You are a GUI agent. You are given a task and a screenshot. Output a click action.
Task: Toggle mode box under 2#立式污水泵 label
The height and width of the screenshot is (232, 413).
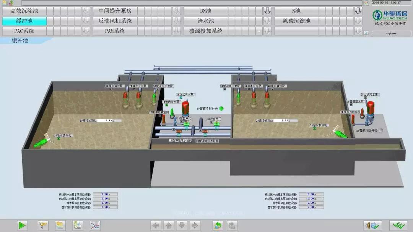pos(365,97)
